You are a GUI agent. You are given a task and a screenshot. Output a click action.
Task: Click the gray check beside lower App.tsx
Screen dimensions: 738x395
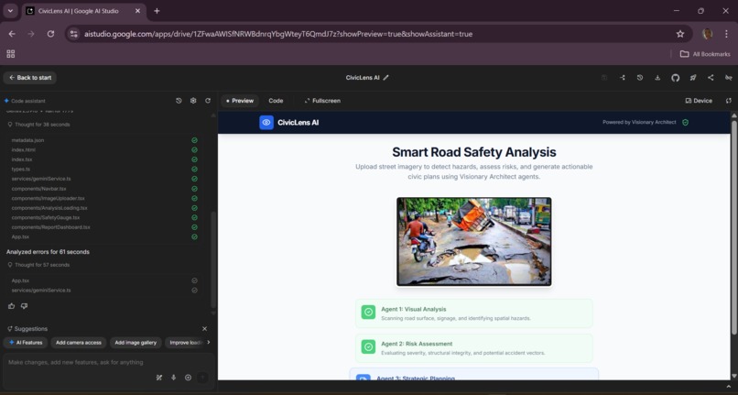pos(194,280)
